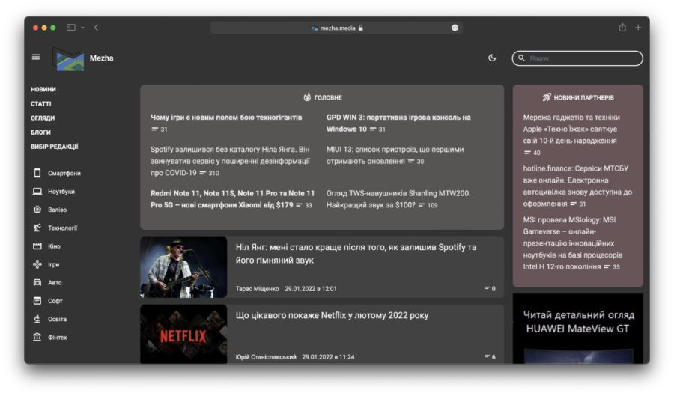Click the Освіта microscope icon
The height and width of the screenshot is (396, 674).
coord(37,319)
